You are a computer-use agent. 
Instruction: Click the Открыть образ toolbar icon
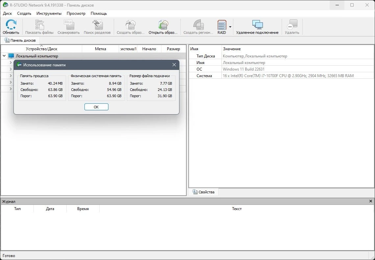[163, 25]
